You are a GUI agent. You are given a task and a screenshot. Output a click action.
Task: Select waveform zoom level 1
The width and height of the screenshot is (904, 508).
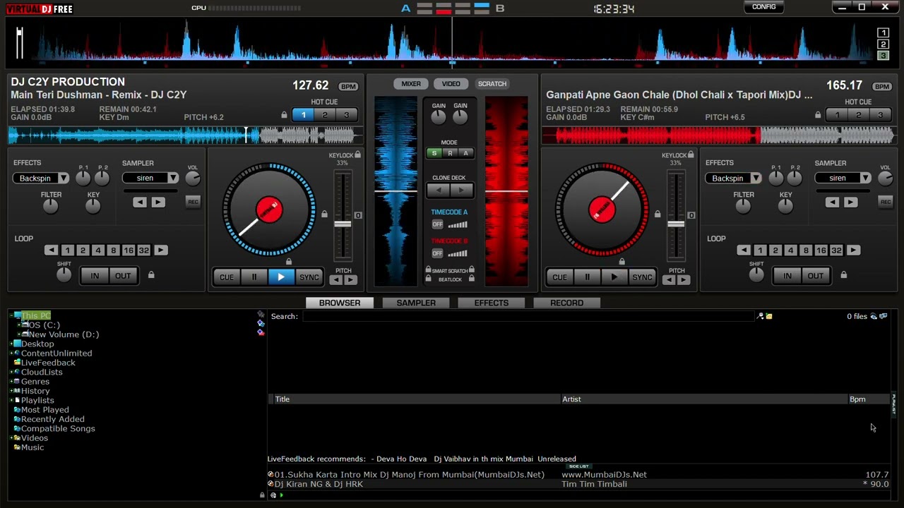[883, 33]
